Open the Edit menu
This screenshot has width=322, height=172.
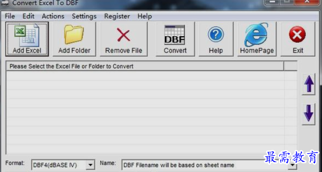(28, 16)
